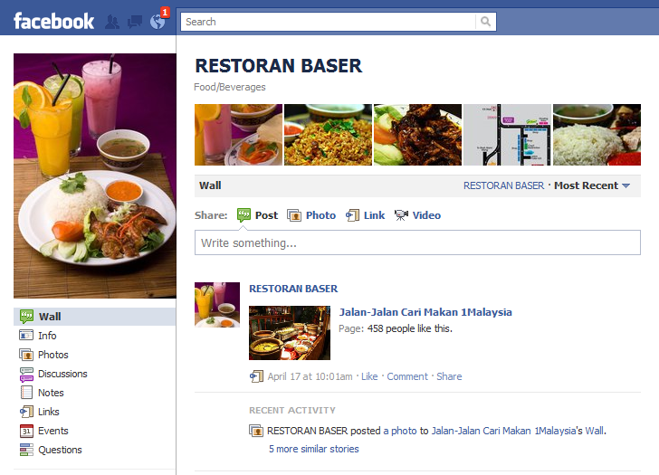Click into the Search field

pyautogui.click(x=329, y=22)
